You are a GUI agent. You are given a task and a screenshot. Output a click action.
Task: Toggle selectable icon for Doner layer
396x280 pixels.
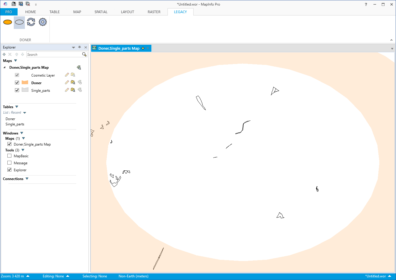pos(73,82)
